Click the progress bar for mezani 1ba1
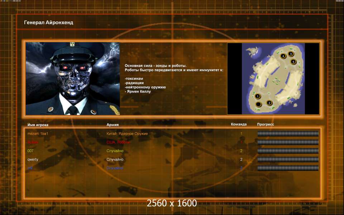The width and height of the screenshot is (344, 215). pos(288,134)
